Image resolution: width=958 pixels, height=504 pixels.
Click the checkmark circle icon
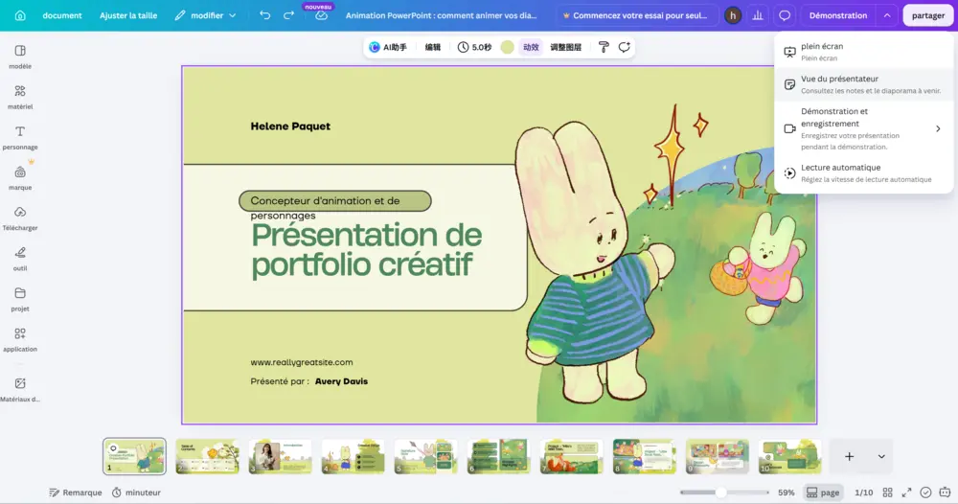(925, 493)
